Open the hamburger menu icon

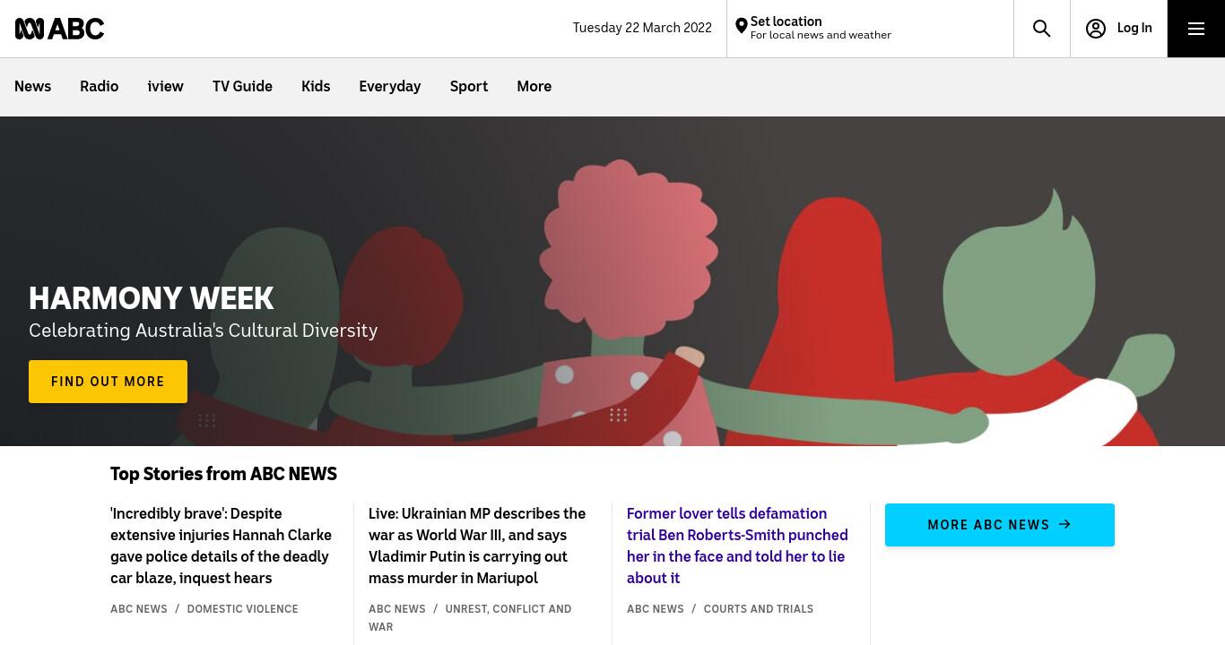pos(1196,29)
